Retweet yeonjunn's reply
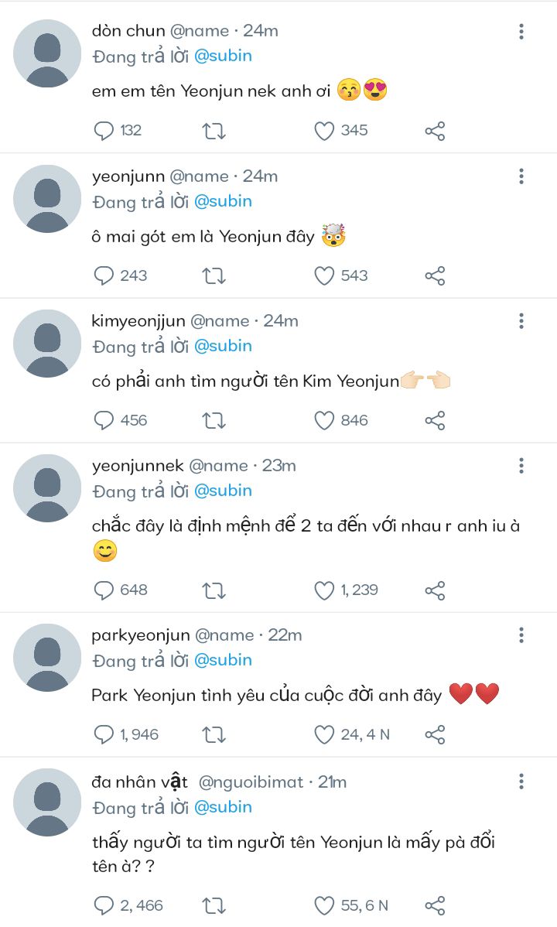 click(x=214, y=275)
